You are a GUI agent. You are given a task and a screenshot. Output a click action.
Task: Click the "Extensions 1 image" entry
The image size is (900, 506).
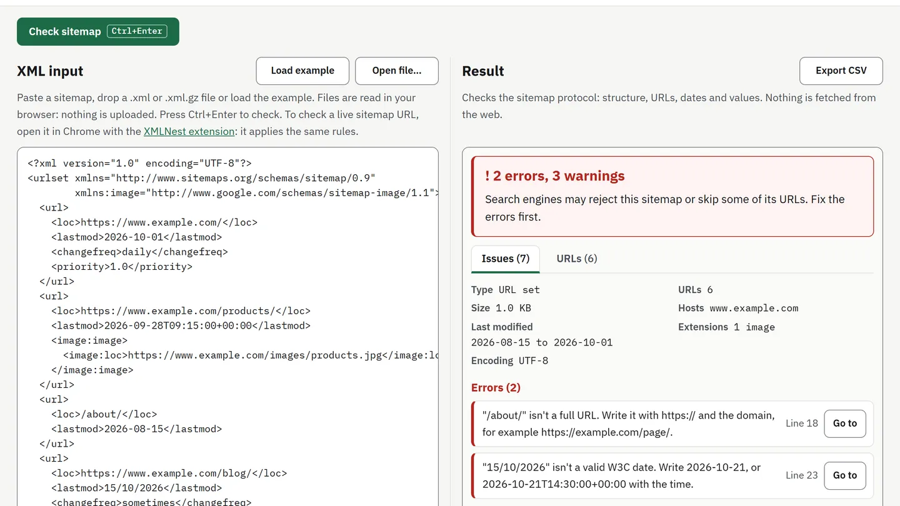tap(726, 327)
